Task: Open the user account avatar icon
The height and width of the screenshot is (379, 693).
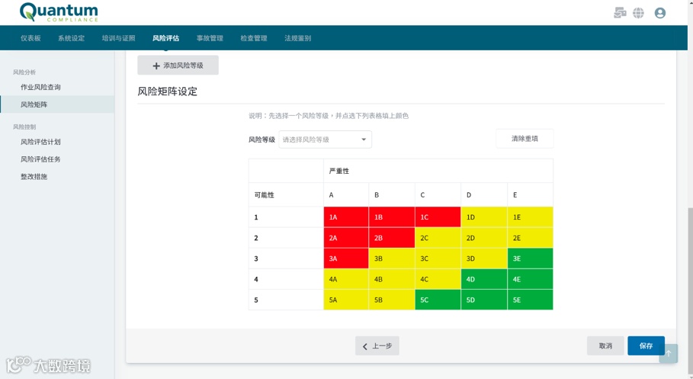Action: click(660, 13)
